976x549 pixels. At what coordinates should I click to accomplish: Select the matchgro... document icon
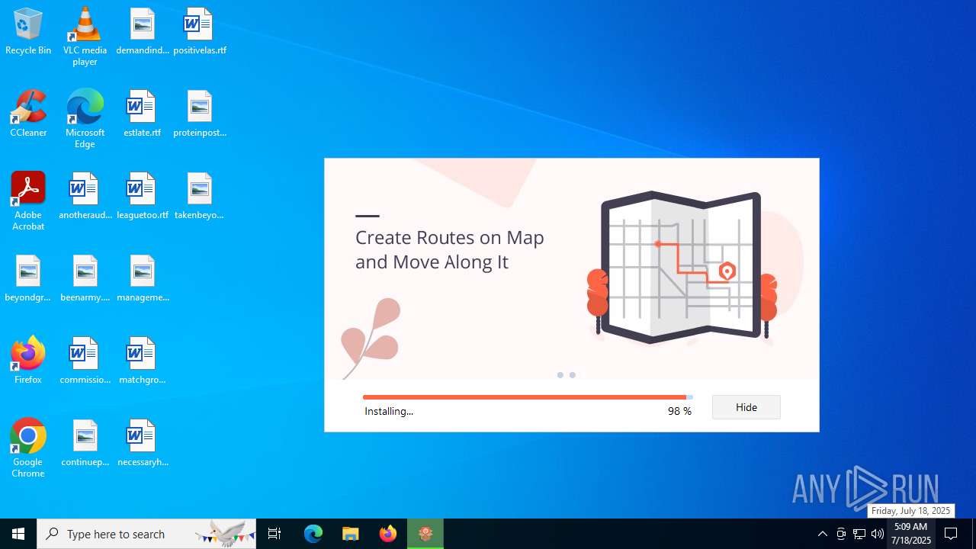[x=143, y=361]
